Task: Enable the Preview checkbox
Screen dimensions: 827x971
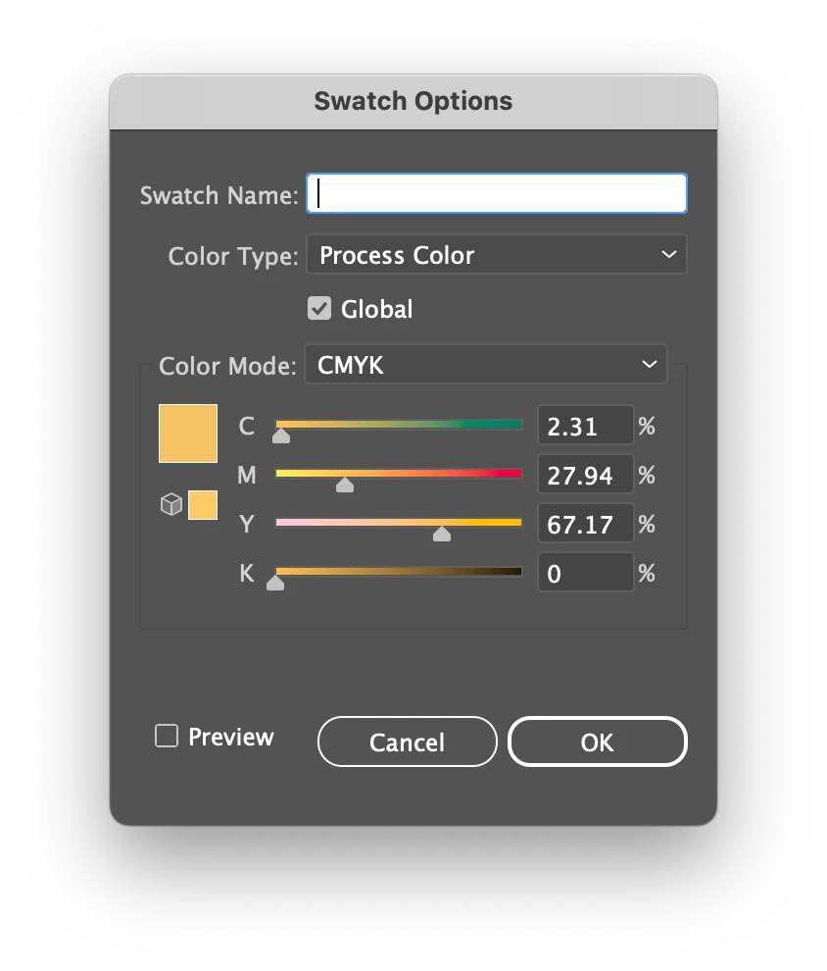Action: click(167, 737)
